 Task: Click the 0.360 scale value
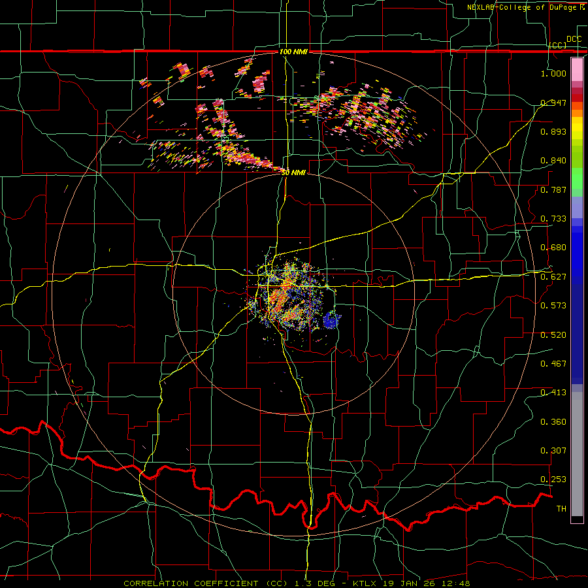coord(553,422)
